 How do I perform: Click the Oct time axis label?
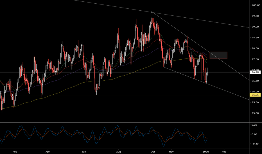pyautogui.click(x=153, y=152)
